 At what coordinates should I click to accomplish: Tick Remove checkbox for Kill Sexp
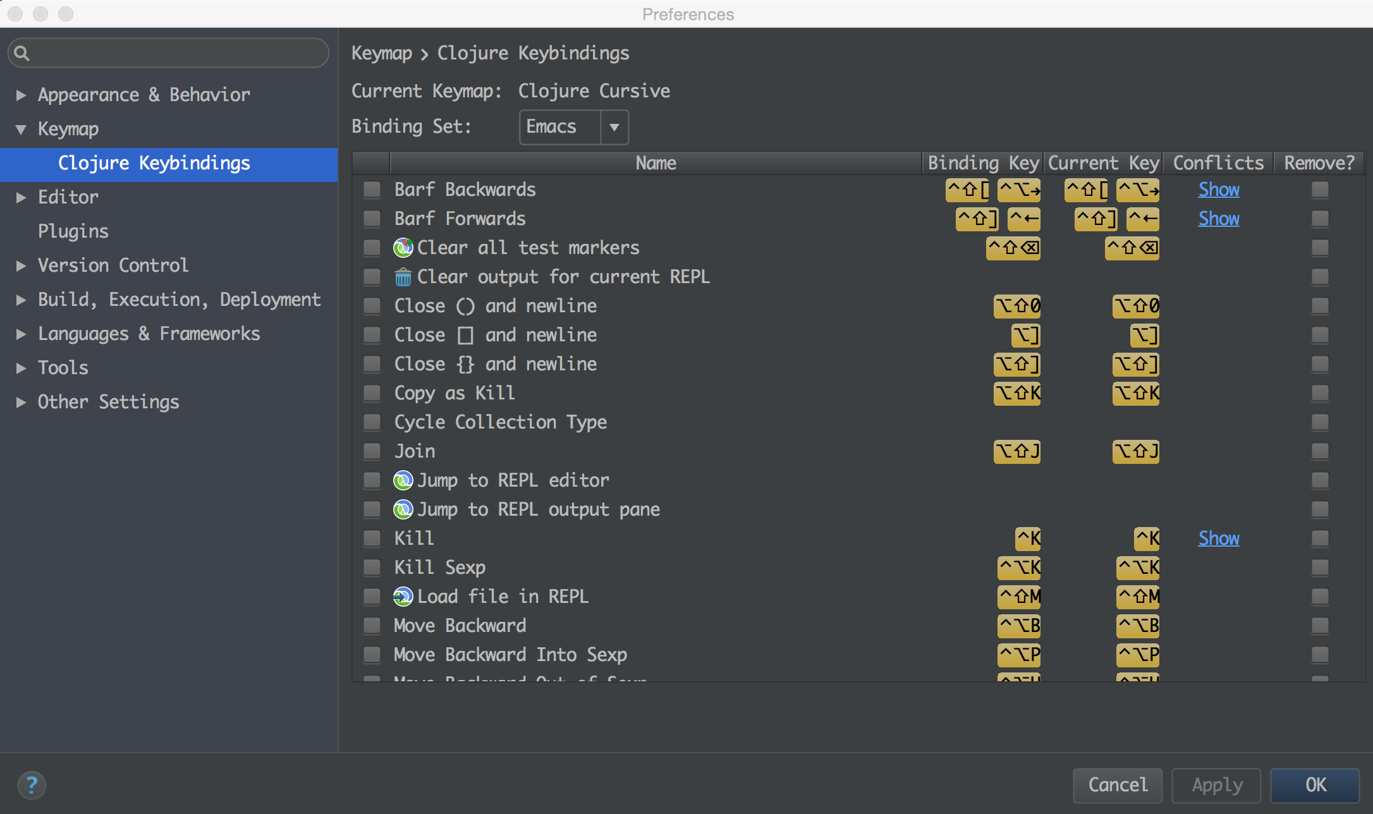click(x=1320, y=568)
